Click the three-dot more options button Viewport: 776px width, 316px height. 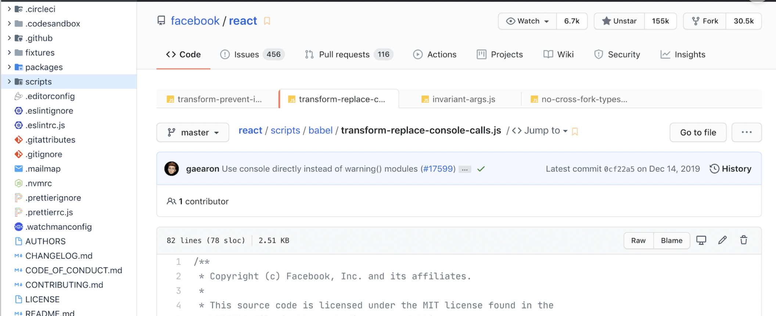tap(747, 132)
